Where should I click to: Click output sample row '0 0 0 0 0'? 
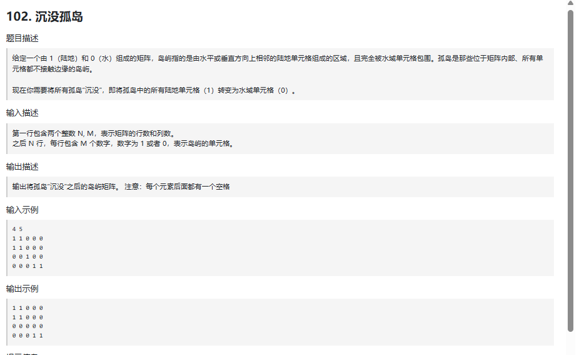(28, 326)
